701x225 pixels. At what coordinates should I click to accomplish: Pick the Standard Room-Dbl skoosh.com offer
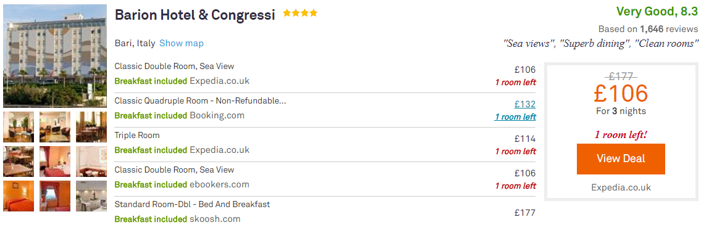[325, 211]
